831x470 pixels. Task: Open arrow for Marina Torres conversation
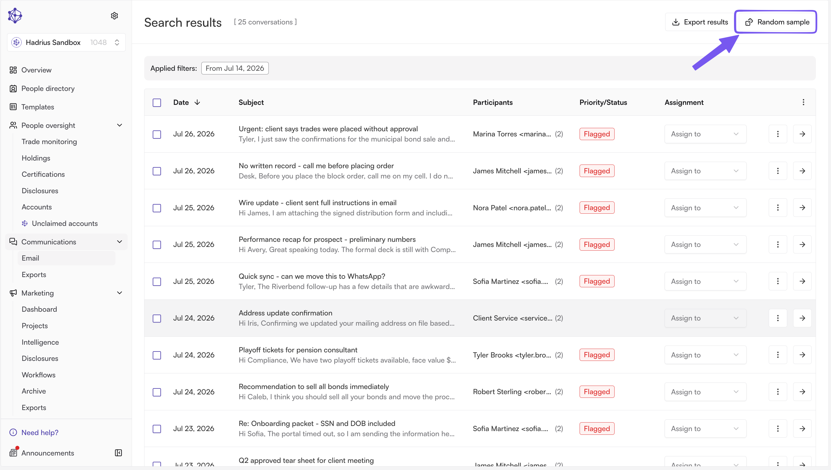802,134
